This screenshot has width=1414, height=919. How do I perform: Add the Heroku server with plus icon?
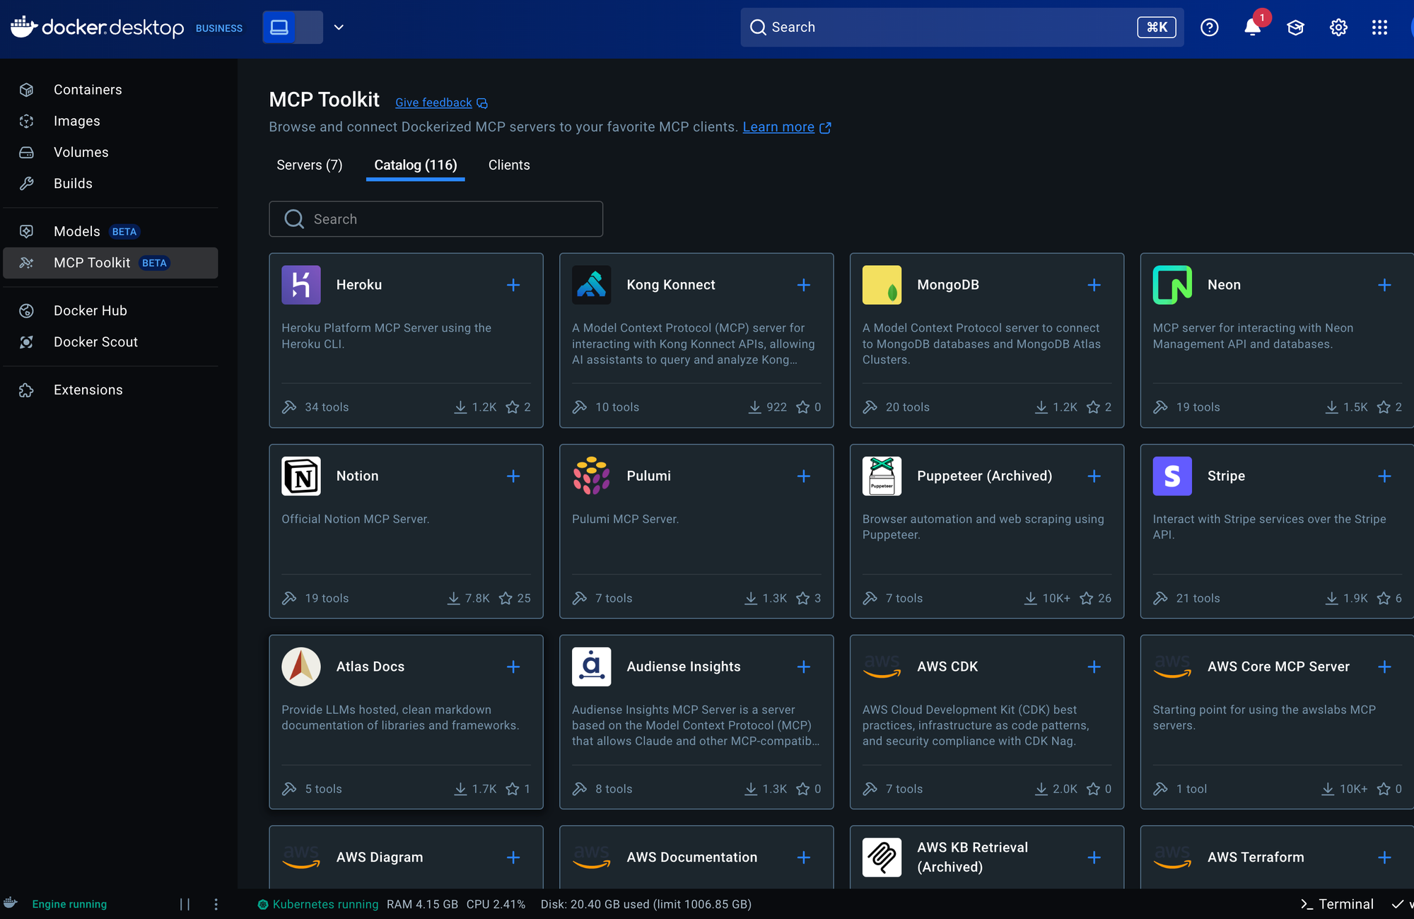coord(513,285)
